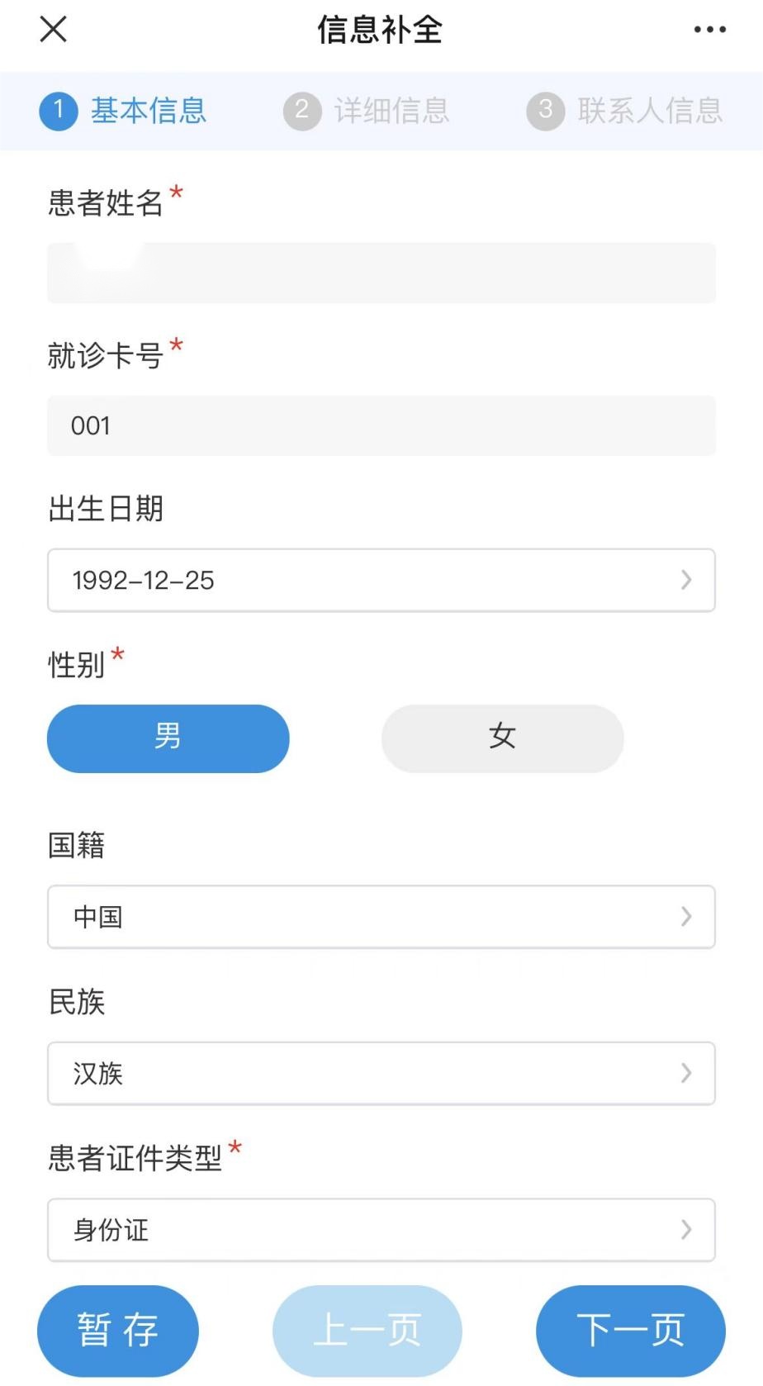
Task: Tap the step 3 circle icon
Action: point(546,111)
